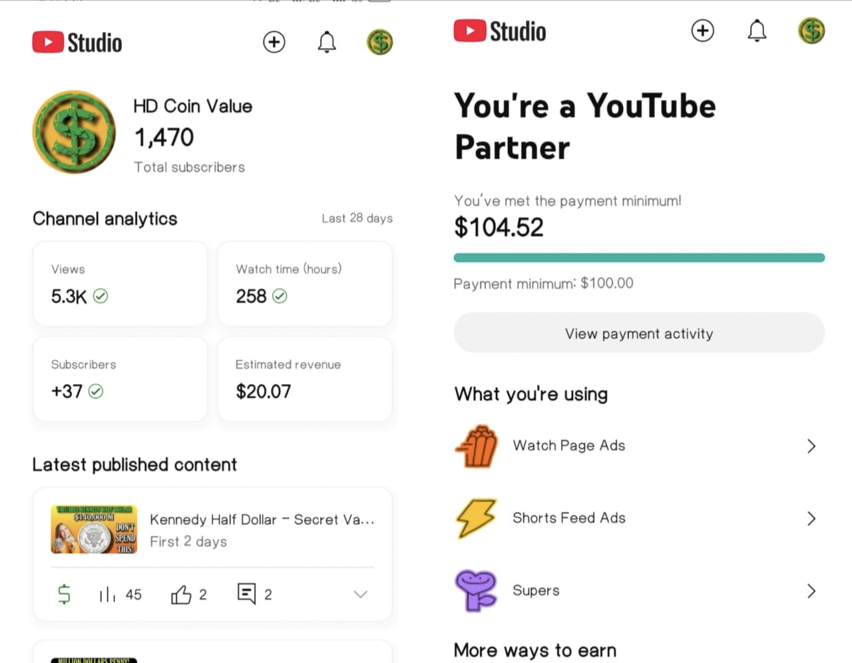Click the Estimated revenue card
This screenshot has height=663, width=852.
tap(304, 379)
